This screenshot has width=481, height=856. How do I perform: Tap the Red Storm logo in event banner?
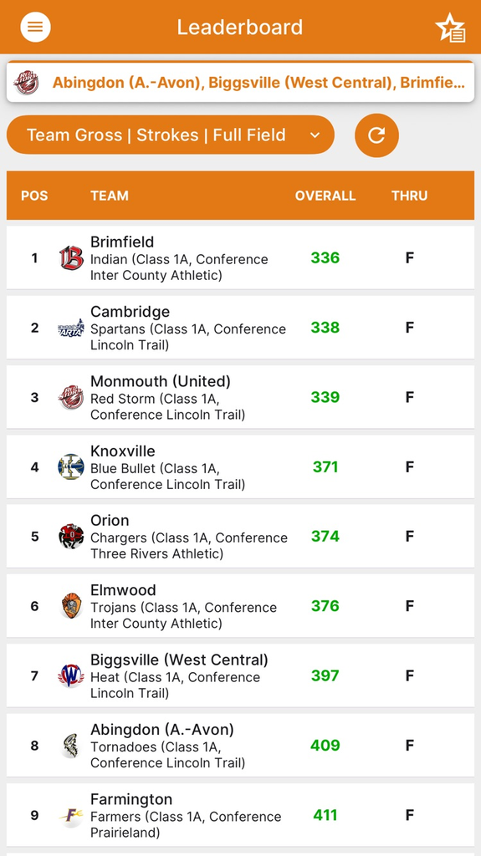point(26,83)
